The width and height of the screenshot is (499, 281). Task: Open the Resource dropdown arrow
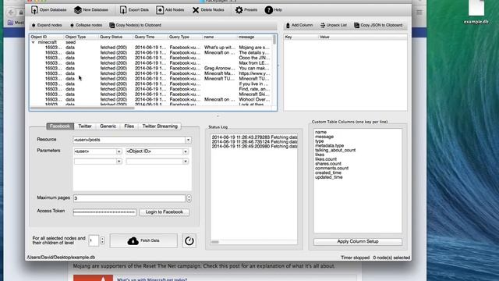point(188,140)
